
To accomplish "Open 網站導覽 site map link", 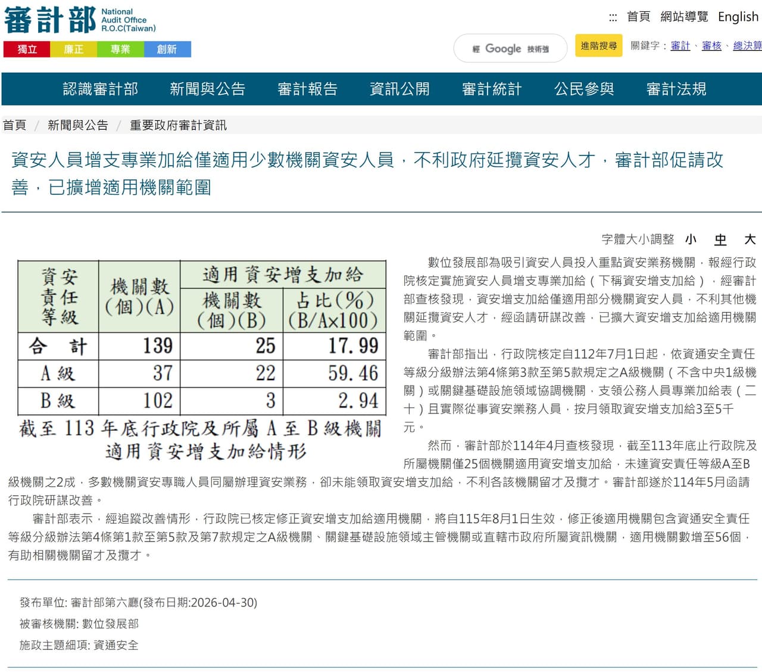I will tap(684, 17).
